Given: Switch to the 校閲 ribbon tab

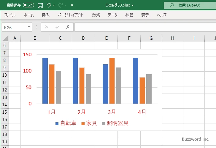Looking at the screenshot, I should [129, 15].
